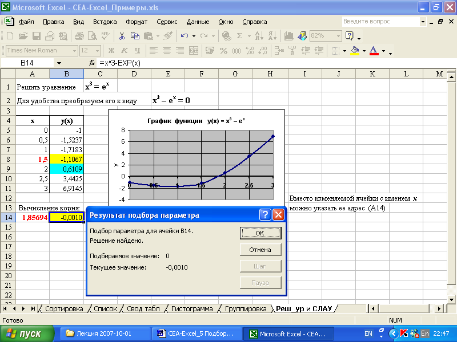
Task: Cut selection with scissors icon
Action: [122, 36]
